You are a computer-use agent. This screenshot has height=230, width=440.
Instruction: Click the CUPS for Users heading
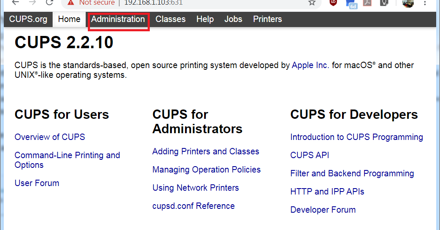point(62,115)
